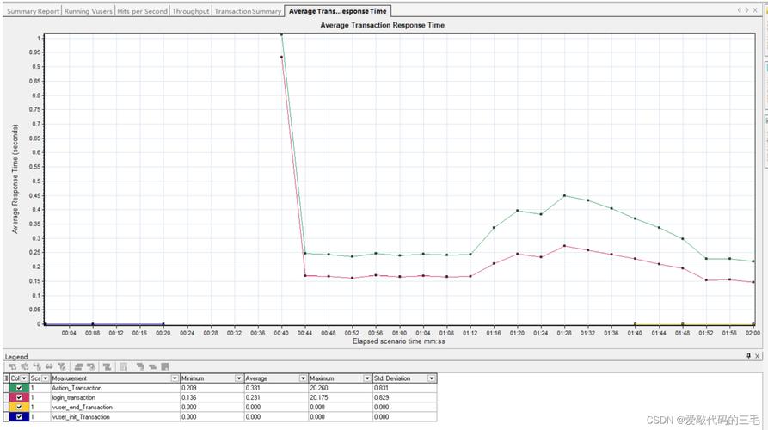Switch to the Summary Report tab
Image resolution: width=768 pixels, height=430 pixels.
[x=34, y=11]
